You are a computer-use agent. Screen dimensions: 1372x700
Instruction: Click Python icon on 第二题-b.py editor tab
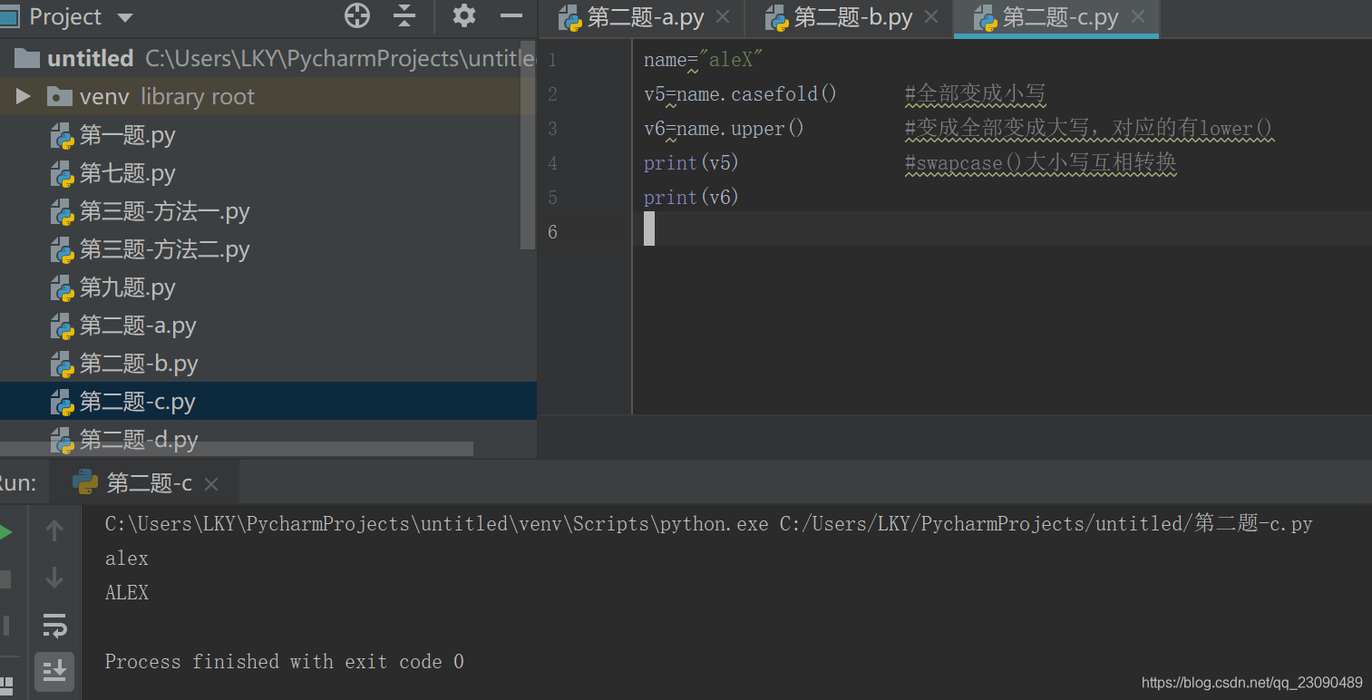[x=776, y=17]
